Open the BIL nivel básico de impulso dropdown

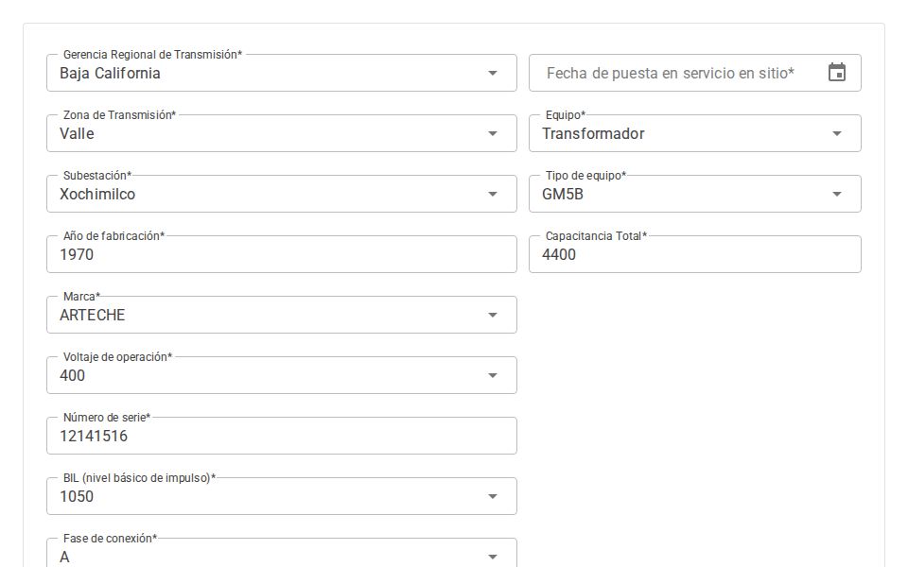pyautogui.click(x=493, y=496)
